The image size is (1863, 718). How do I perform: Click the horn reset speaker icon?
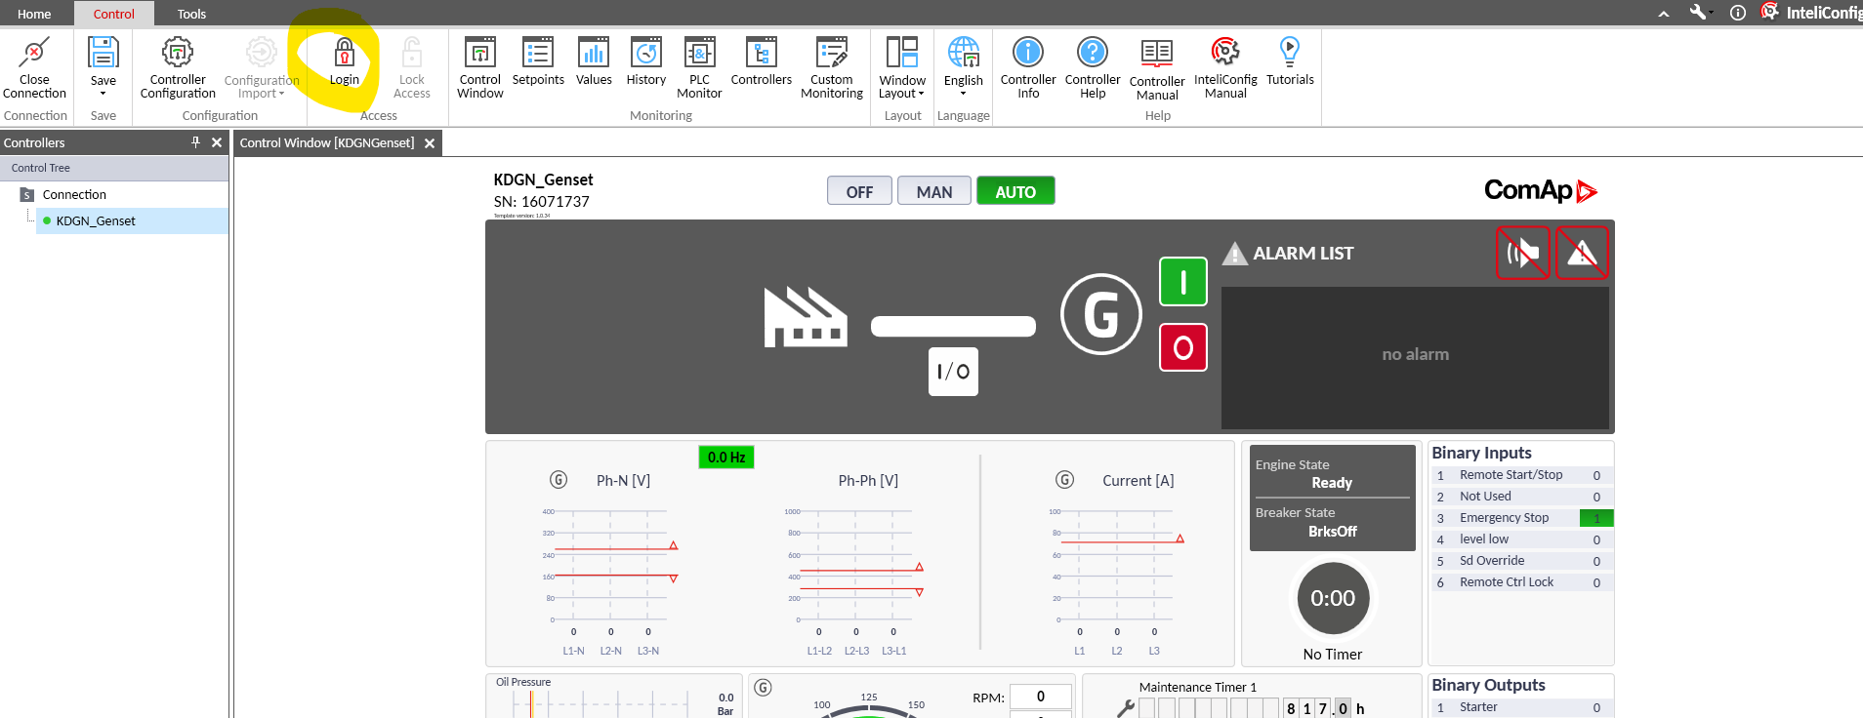[1523, 253]
